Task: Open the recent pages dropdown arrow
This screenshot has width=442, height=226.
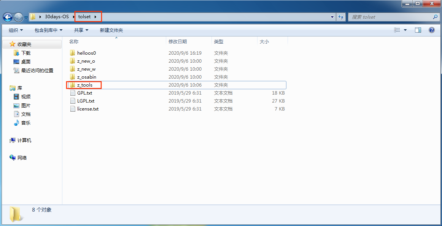Action: (26, 17)
